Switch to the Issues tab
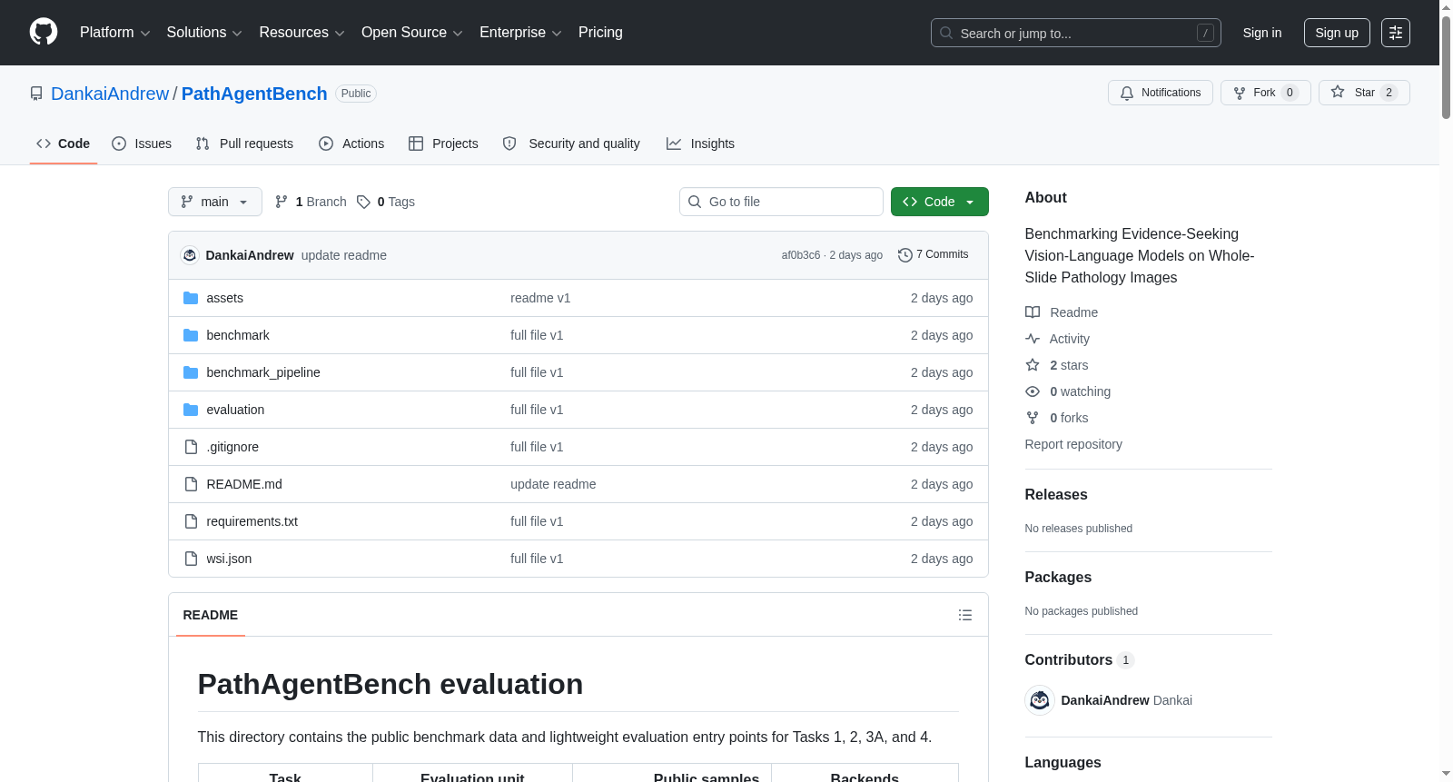 tap(142, 144)
